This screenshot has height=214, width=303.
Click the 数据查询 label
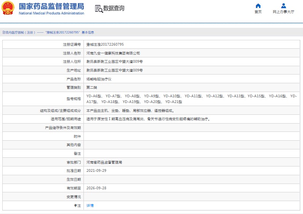[x=114, y=8]
